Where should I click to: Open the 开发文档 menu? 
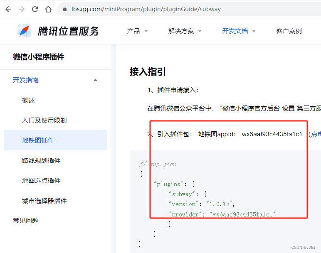(235, 31)
